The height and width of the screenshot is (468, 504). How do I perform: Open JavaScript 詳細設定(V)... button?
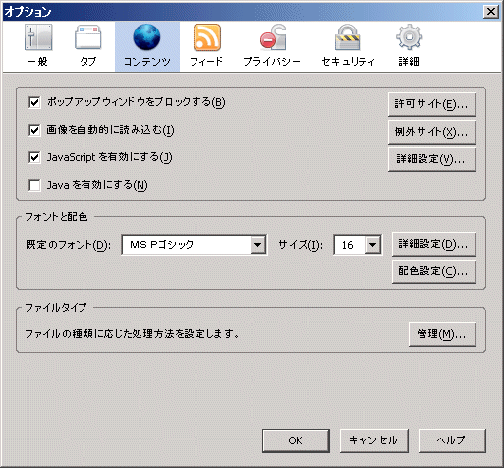tap(431, 159)
